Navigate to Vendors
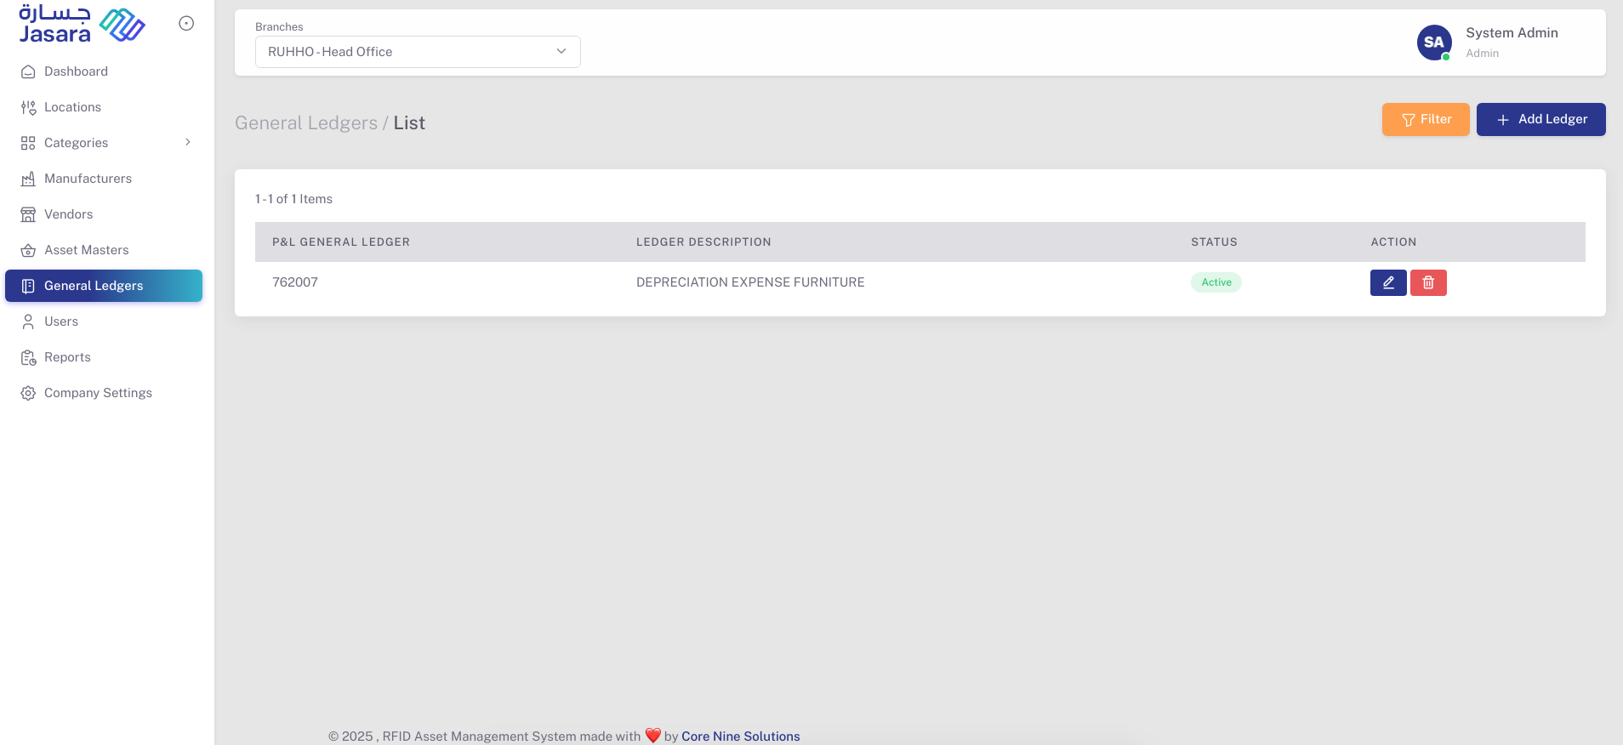Screen dimensions: 1623x745 [x=68, y=214]
